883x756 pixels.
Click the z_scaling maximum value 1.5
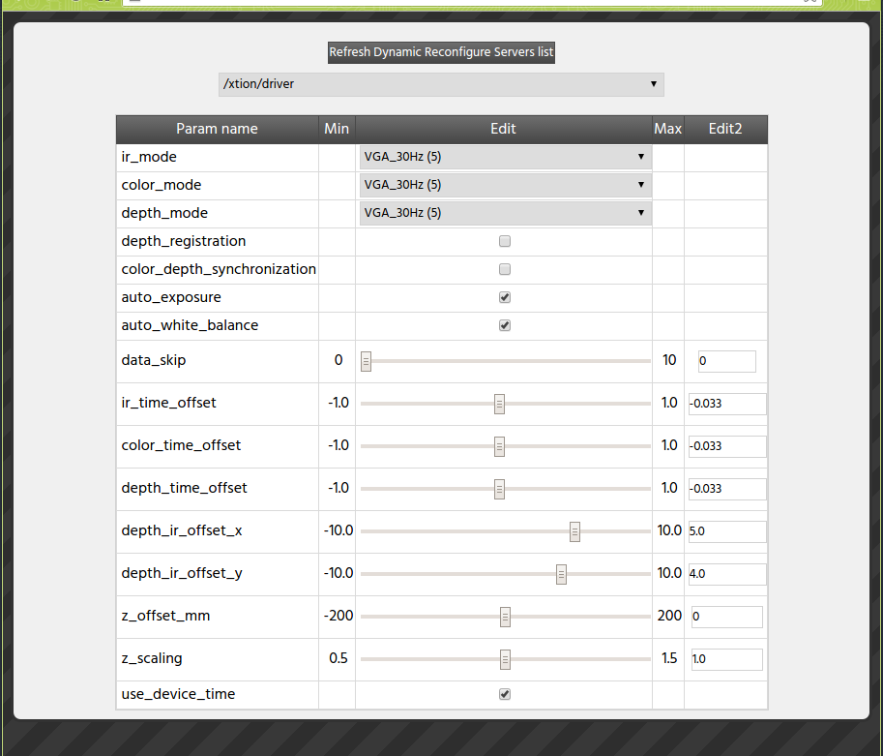tap(669, 659)
